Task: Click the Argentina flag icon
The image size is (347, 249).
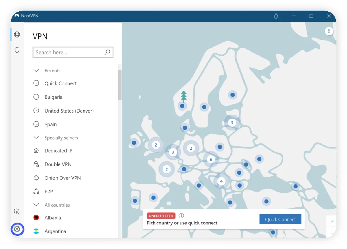Action: pos(36,231)
